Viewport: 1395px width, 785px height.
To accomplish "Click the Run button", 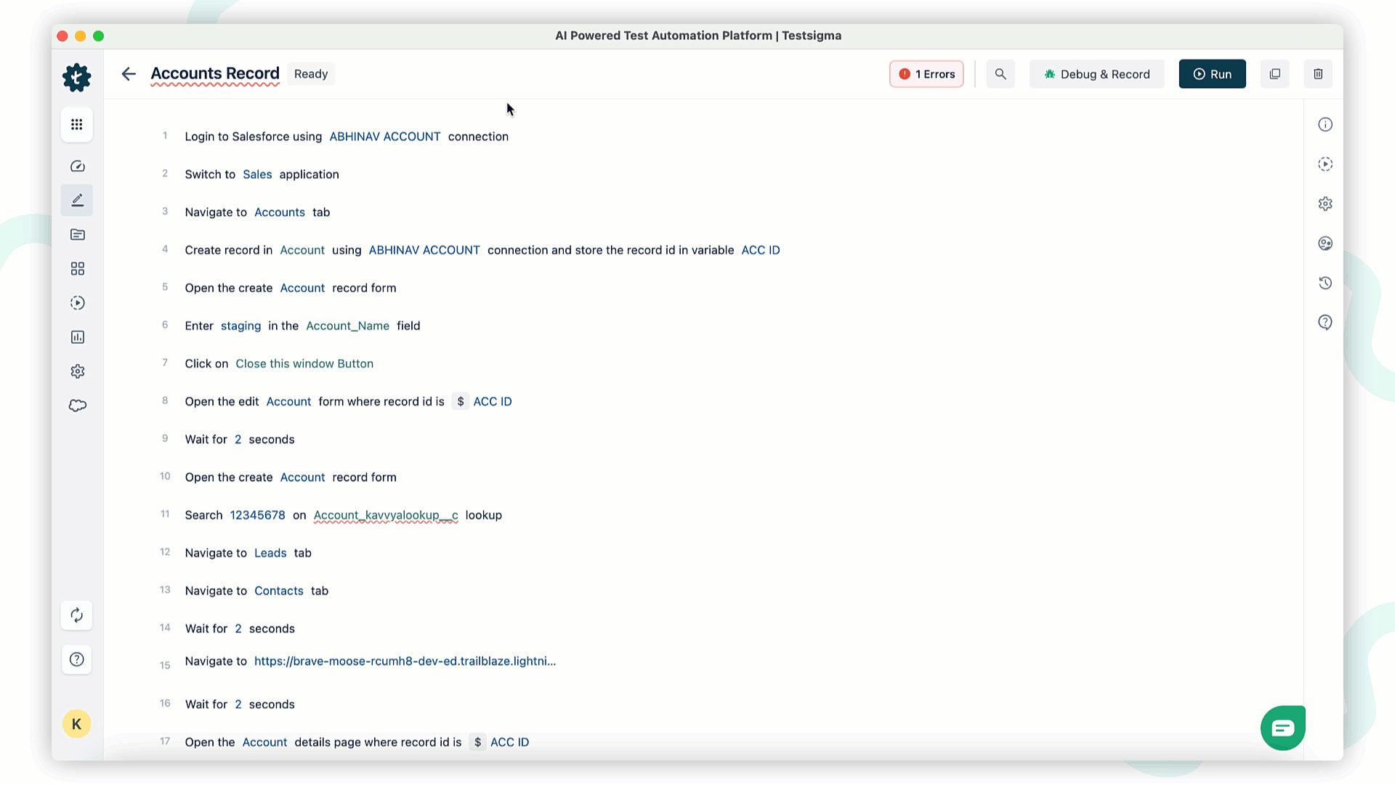I will (1212, 74).
